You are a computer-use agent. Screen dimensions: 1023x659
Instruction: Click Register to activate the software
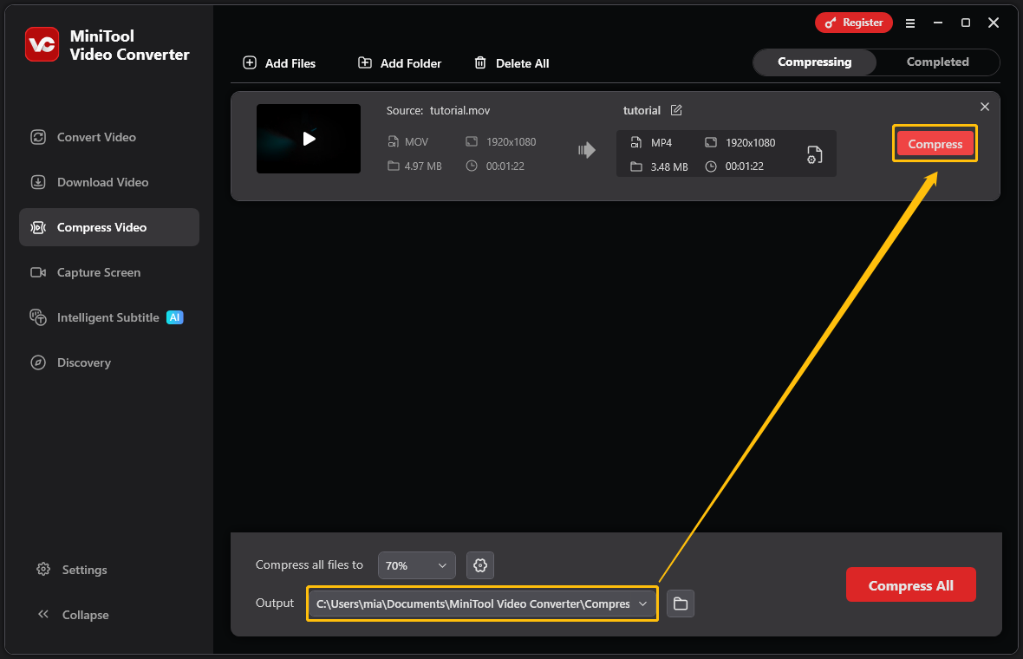853,23
